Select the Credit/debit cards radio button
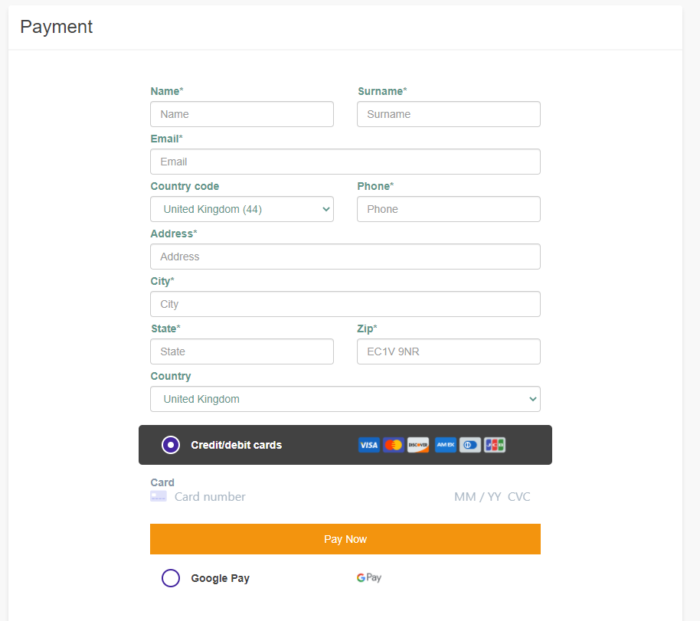This screenshot has height=621, width=700. [x=171, y=445]
